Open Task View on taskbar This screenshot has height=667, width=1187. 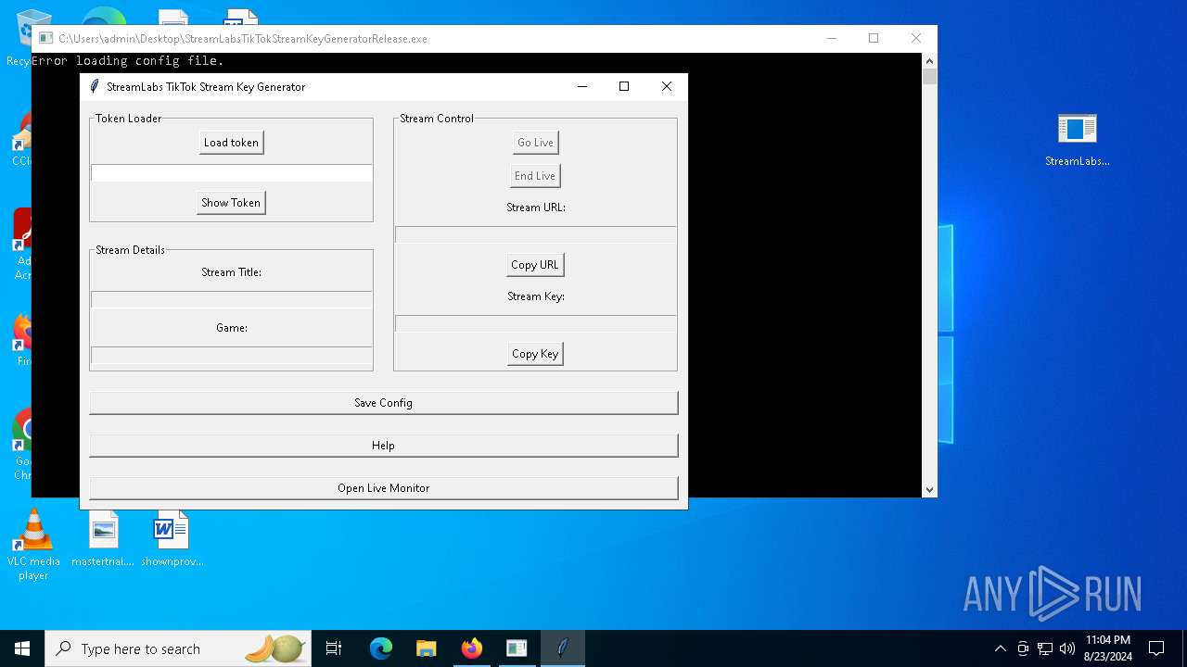[334, 648]
